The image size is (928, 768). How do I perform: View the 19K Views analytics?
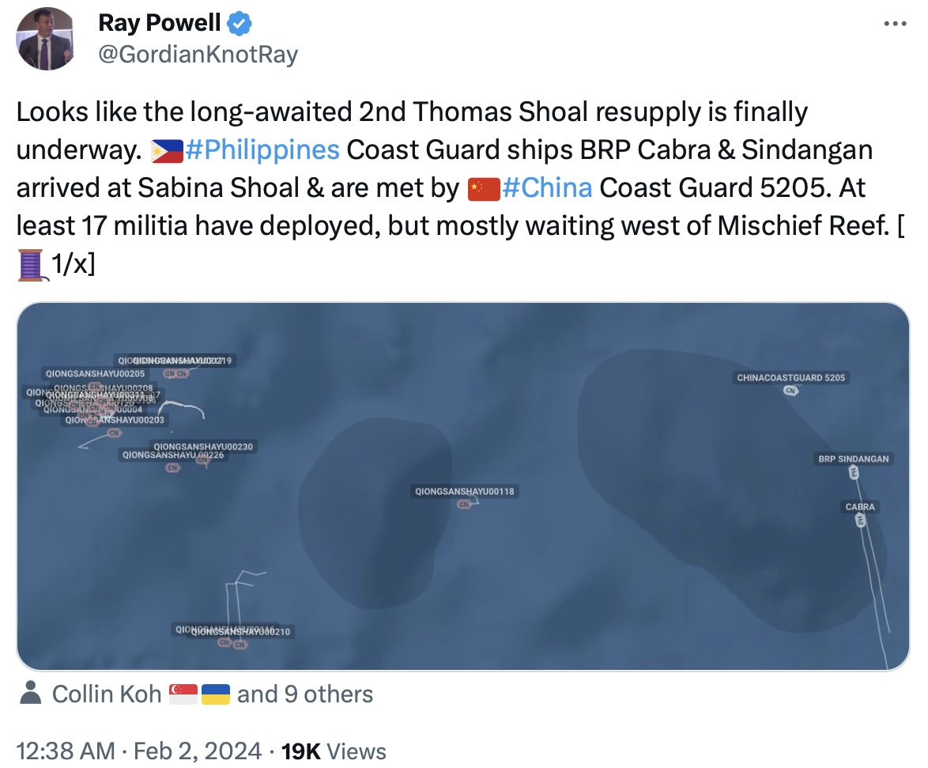coord(334,750)
